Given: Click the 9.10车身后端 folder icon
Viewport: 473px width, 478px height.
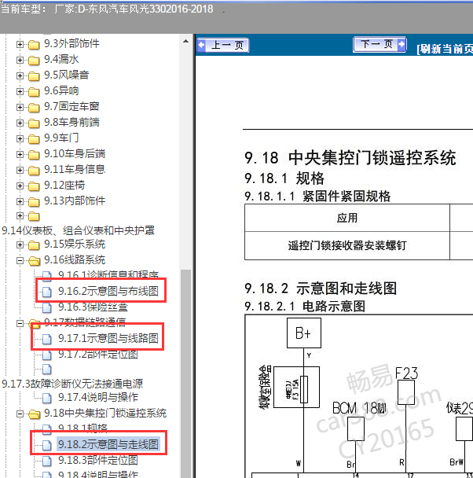Looking at the screenshot, I should click(x=34, y=155).
